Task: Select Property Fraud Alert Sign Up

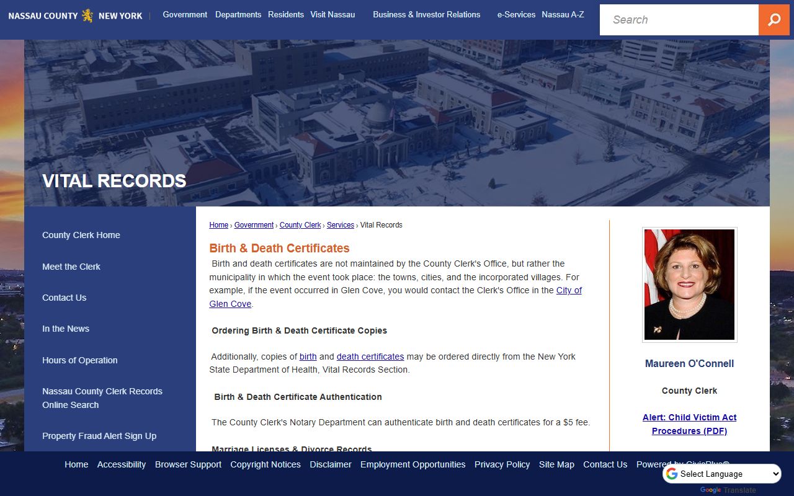Action: click(x=99, y=436)
